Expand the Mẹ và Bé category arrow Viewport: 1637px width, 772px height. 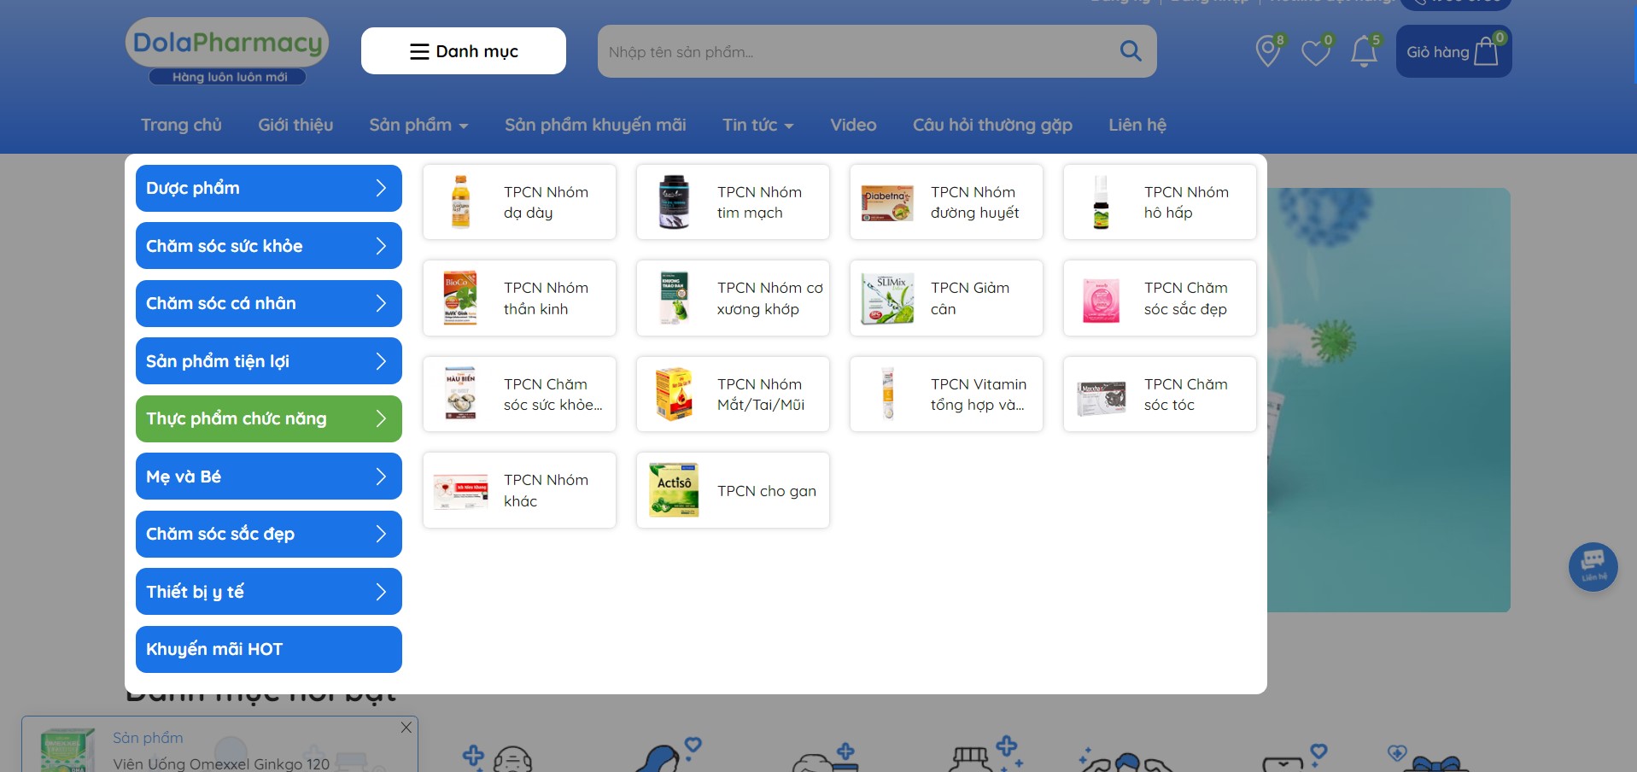(381, 477)
